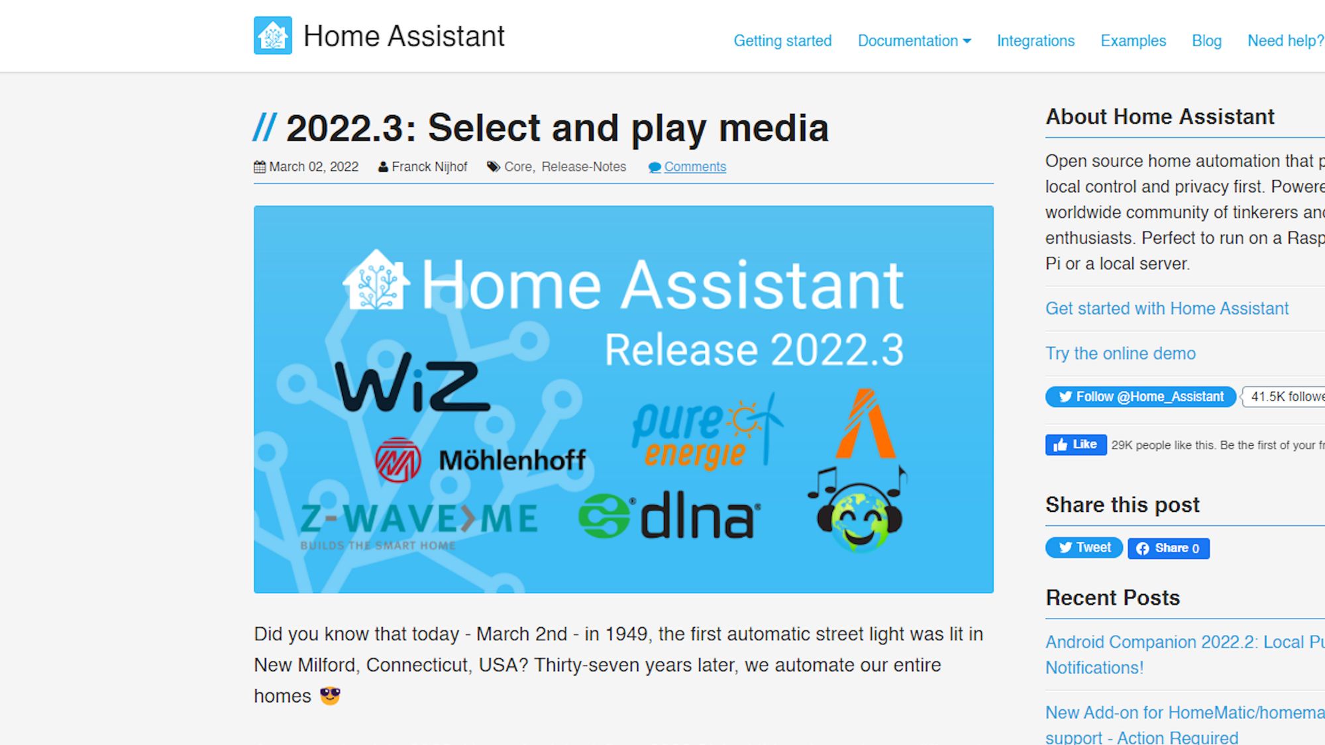Click the calendar date icon near March 02 2022
The width and height of the screenshot is (1325, 745).
pyautogui.click(x=259, y=166)
